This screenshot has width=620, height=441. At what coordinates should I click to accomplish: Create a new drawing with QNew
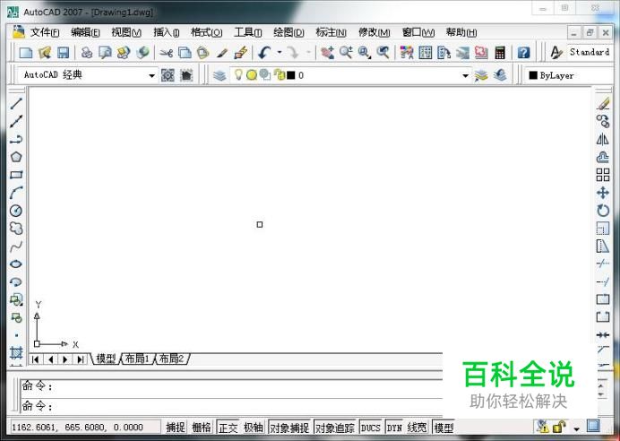(26, 52)
